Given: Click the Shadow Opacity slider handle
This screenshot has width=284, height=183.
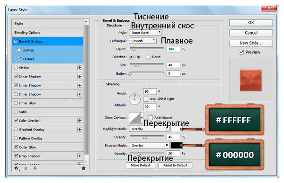Looking at the screenshot, I should click(139, 154).
